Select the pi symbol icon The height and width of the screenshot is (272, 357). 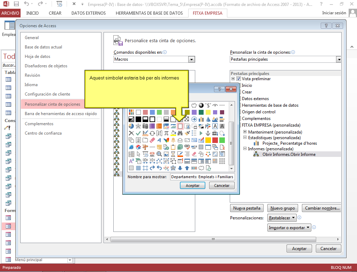pyautogui.click(x=166, y=133)
